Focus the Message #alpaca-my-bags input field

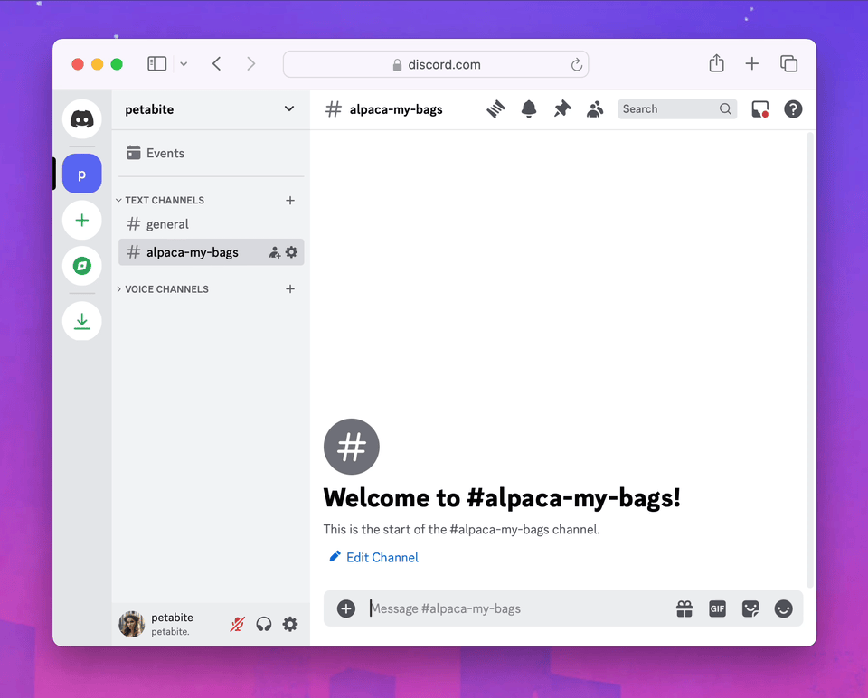(x=515, y=608)
